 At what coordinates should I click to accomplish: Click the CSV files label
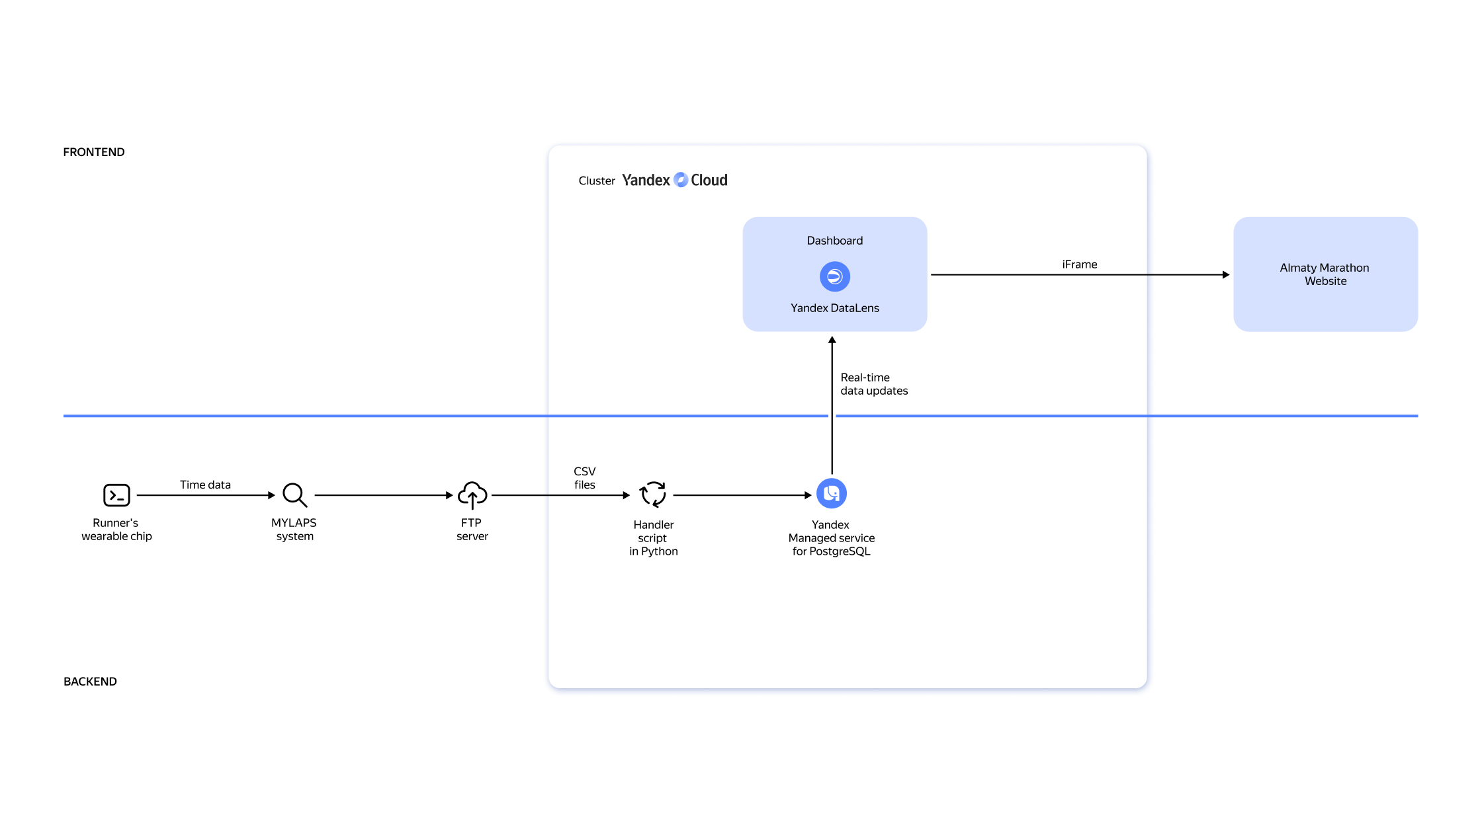pos(584,478)
